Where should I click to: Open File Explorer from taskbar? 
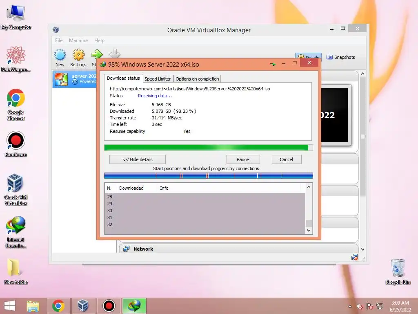(x=33, y=306)
